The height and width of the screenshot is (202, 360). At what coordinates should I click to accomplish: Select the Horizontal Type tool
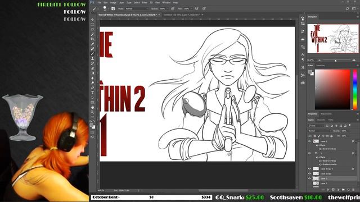click(x=92, y=93)
